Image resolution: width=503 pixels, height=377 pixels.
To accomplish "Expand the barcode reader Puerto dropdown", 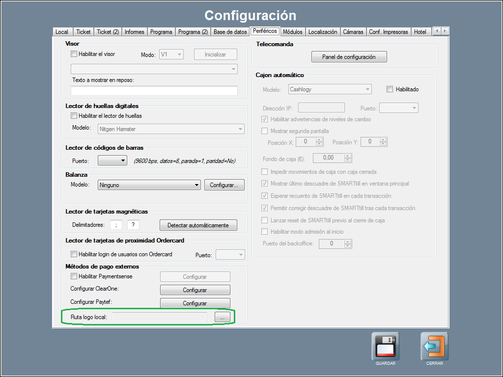I will [112, 161].
